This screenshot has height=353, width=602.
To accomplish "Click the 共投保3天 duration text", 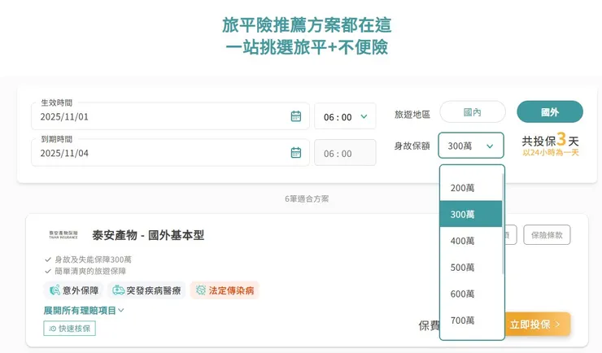I will tap(550, 140).
